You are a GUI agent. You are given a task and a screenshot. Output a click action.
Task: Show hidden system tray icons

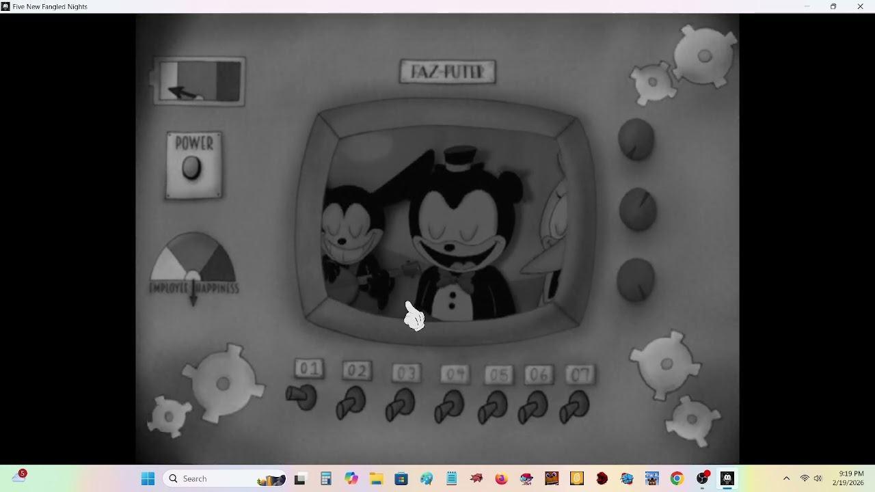pos(786,478)
